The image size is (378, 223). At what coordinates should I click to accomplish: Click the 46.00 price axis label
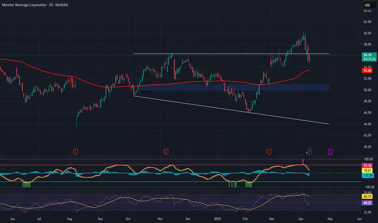[367, 113]
